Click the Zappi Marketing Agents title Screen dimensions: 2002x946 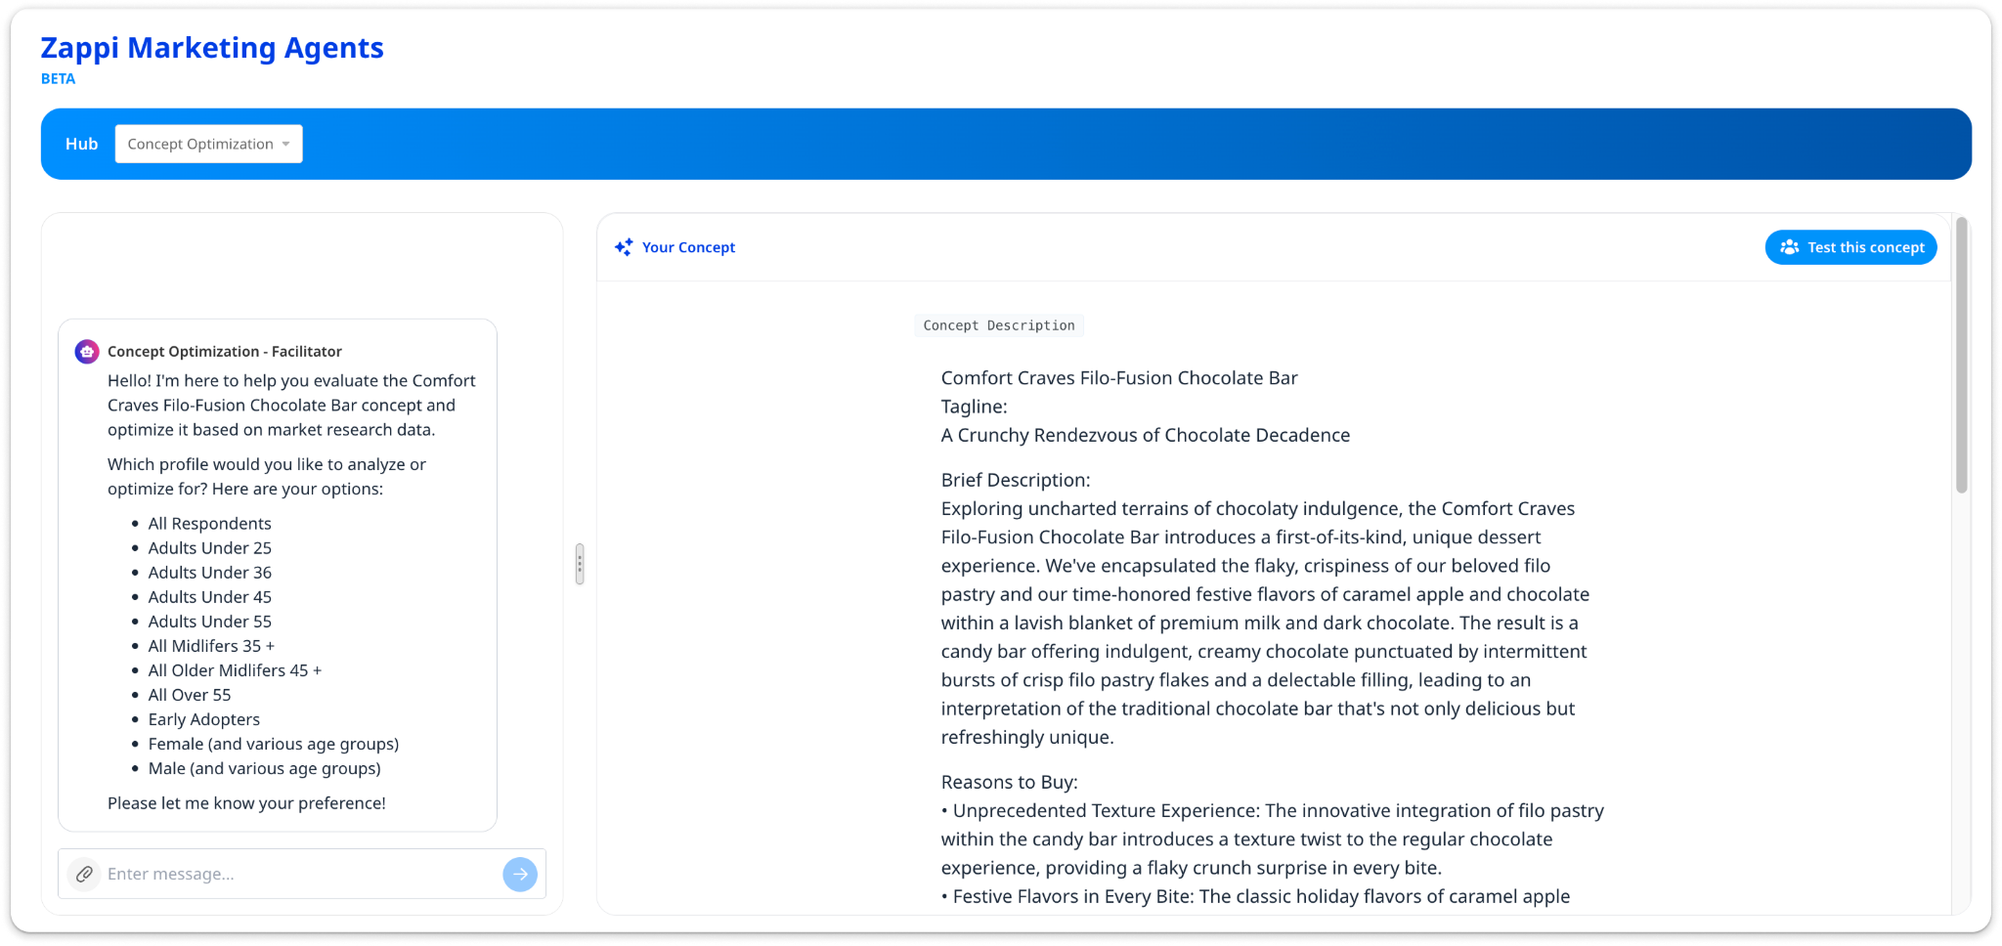tap(212, 47)
